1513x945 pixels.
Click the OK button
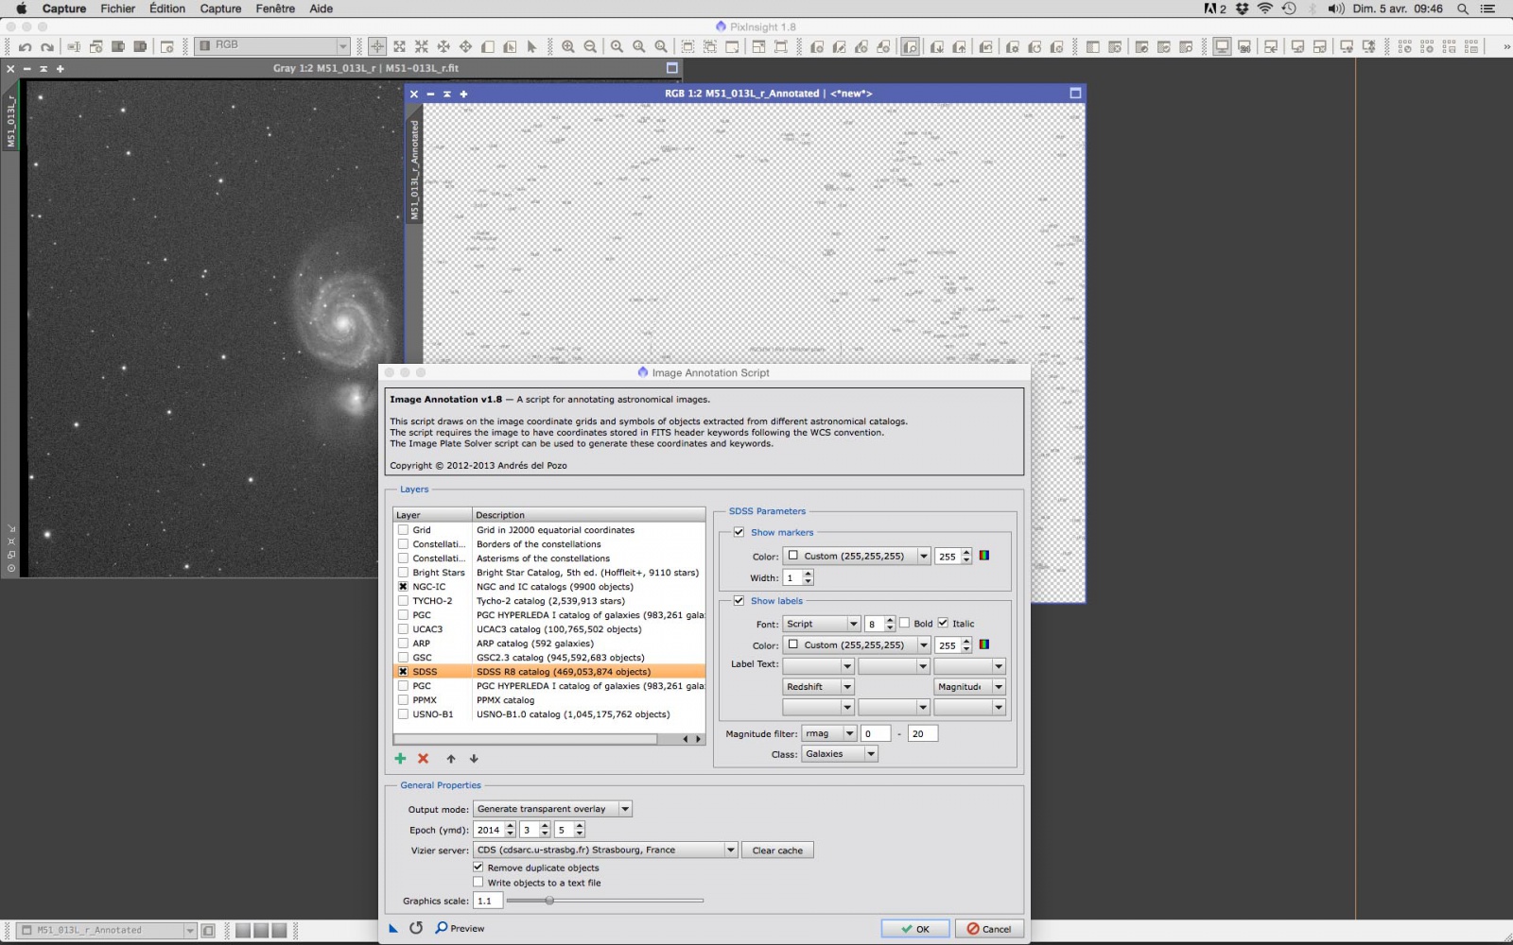[x=914, y=929]
